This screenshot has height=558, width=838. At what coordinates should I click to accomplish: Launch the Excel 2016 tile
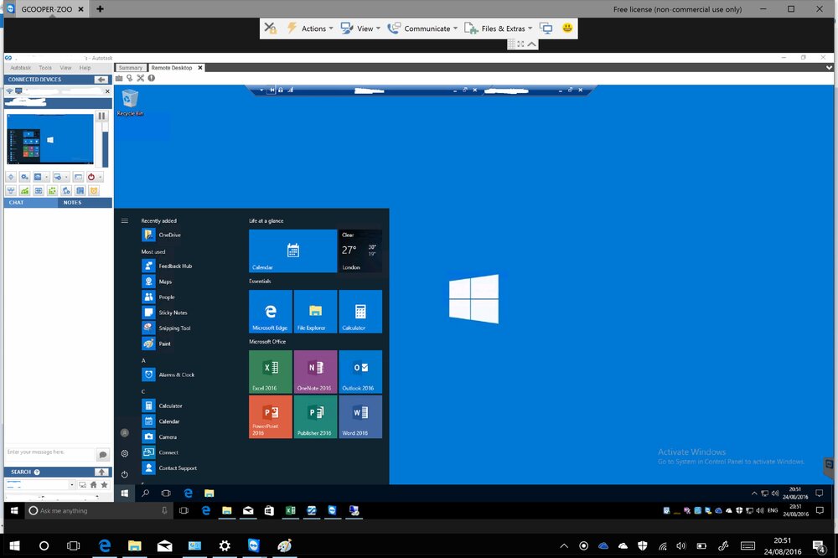tap(271, 372)
